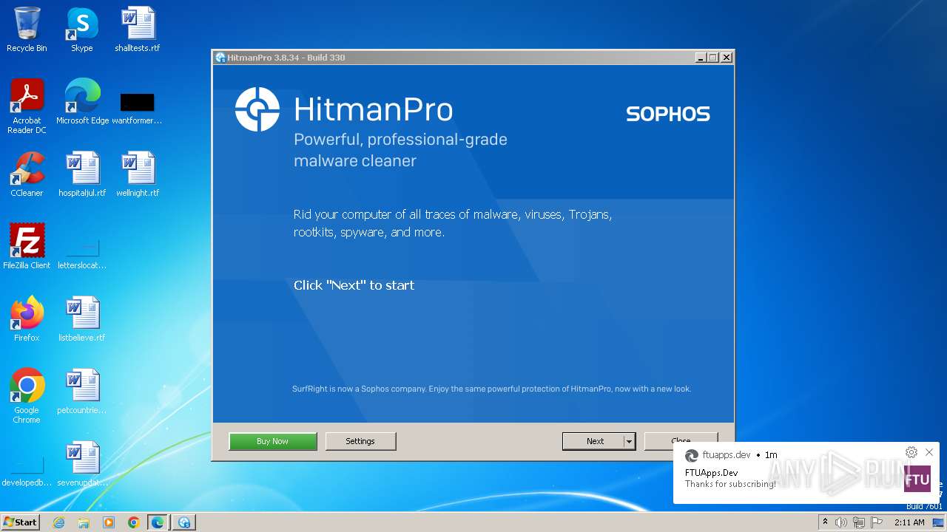Viewport: 947px width, 532px height.
Task: Open notification settings gear icon
Action: (911, 452)
